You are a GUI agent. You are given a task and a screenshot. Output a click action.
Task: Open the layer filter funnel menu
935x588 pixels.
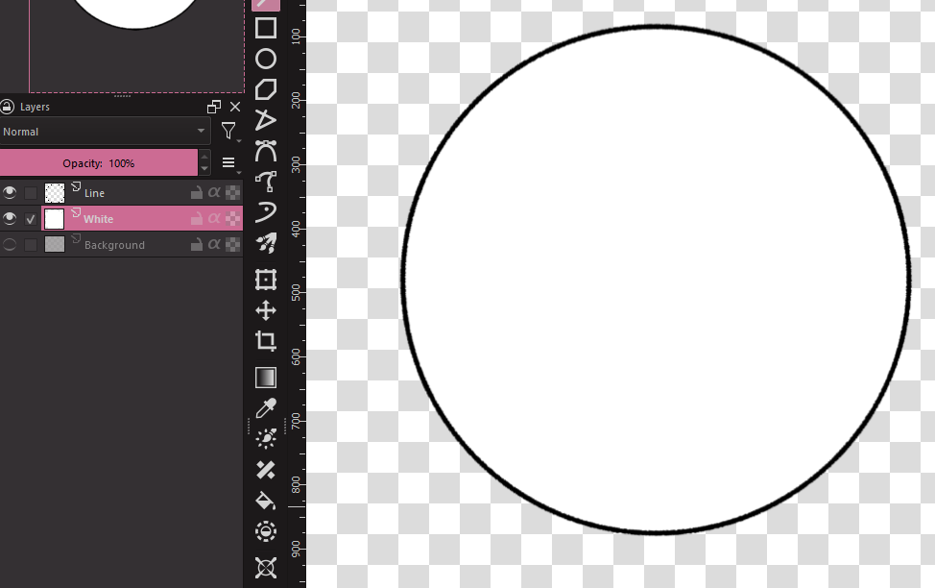(229, 132)
